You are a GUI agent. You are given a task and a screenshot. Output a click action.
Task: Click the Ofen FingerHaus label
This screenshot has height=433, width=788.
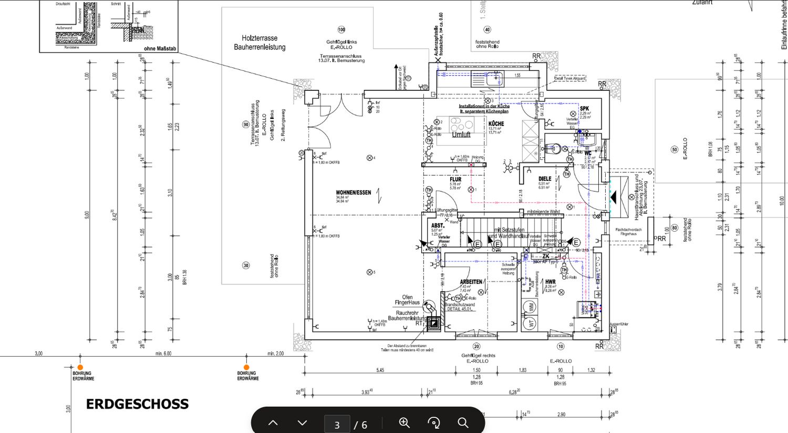click(408, 300)
